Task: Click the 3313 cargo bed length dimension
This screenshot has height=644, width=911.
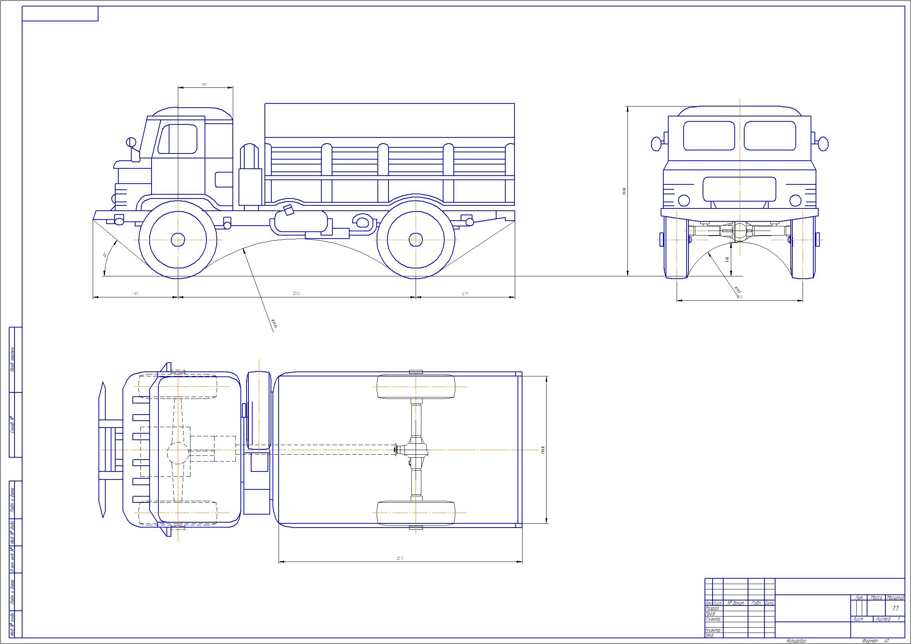Action: (400, 558)
